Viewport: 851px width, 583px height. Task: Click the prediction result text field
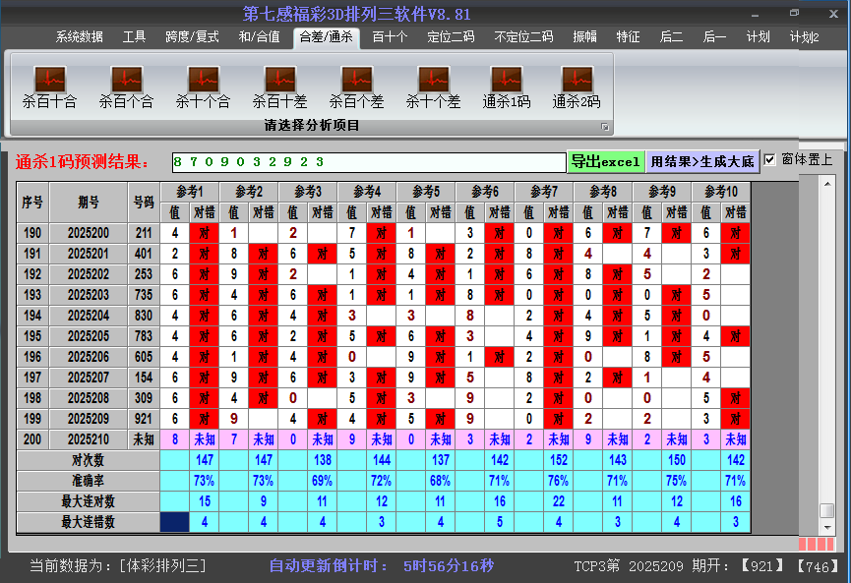[369, 162]
